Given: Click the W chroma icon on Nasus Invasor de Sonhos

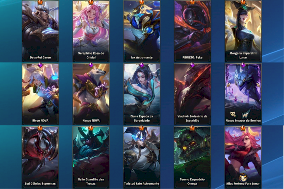Looking at the screenshot, I should click(246, 113).
